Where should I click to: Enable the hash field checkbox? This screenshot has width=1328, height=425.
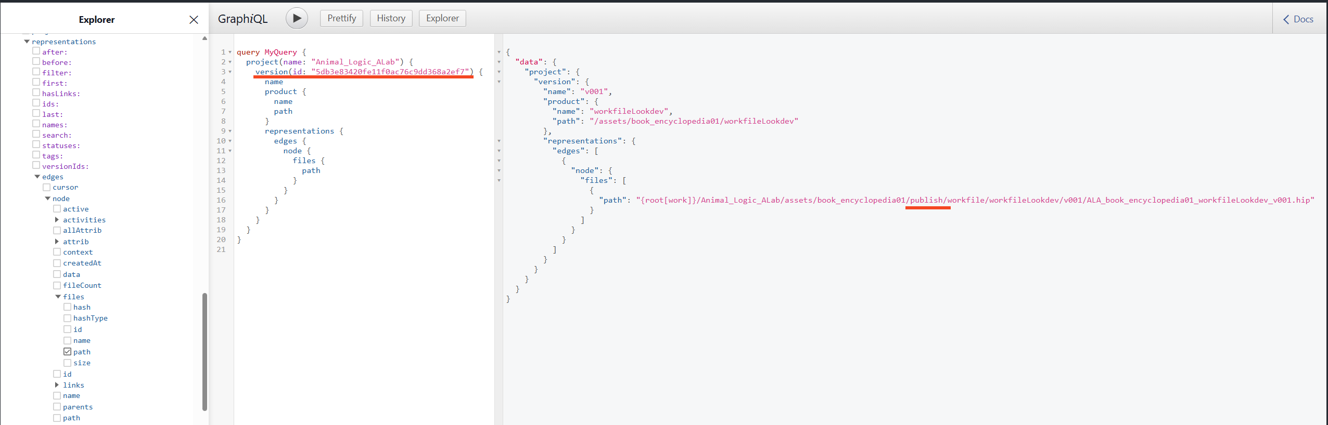tap(68, 307)
